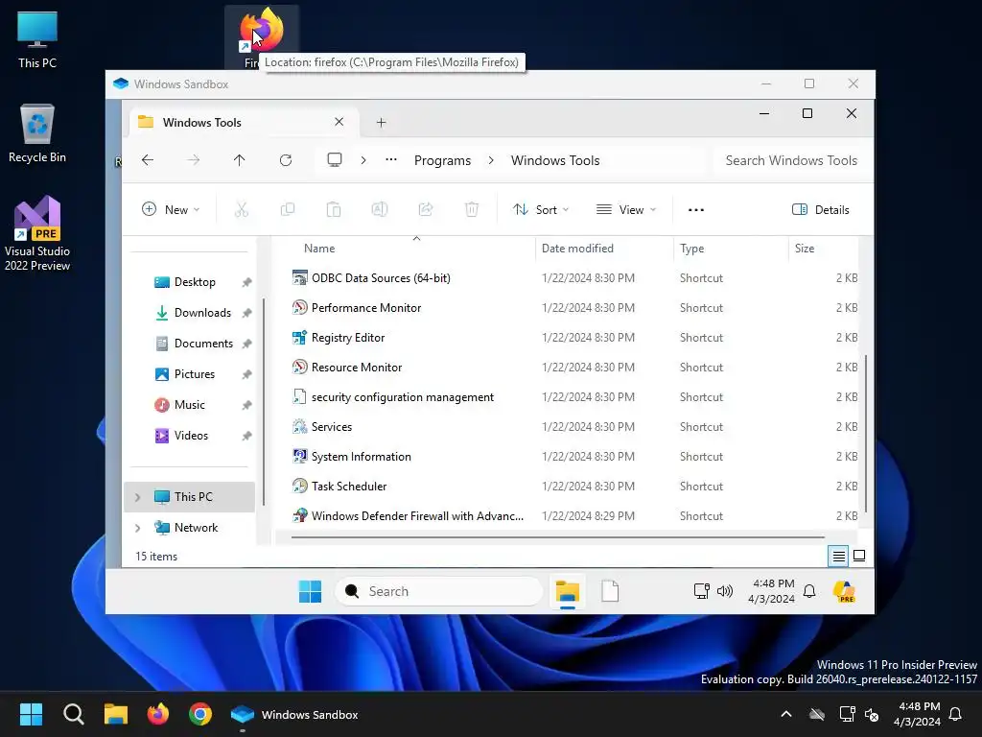Viewport: 982px width, 737px height.
Task: Open the See more toolbar ellipsis
Action: click(x=696, y=210)
